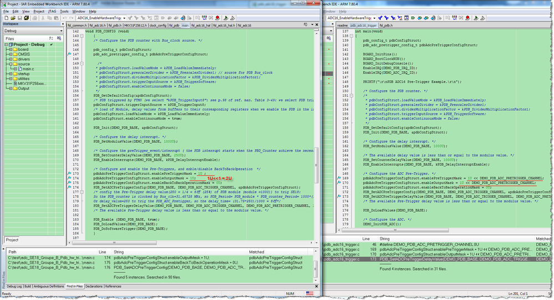Click the Copy icon in left toolbar
Image resolution: width=554 pixels, height=300 pixels.
coord(49,18)
